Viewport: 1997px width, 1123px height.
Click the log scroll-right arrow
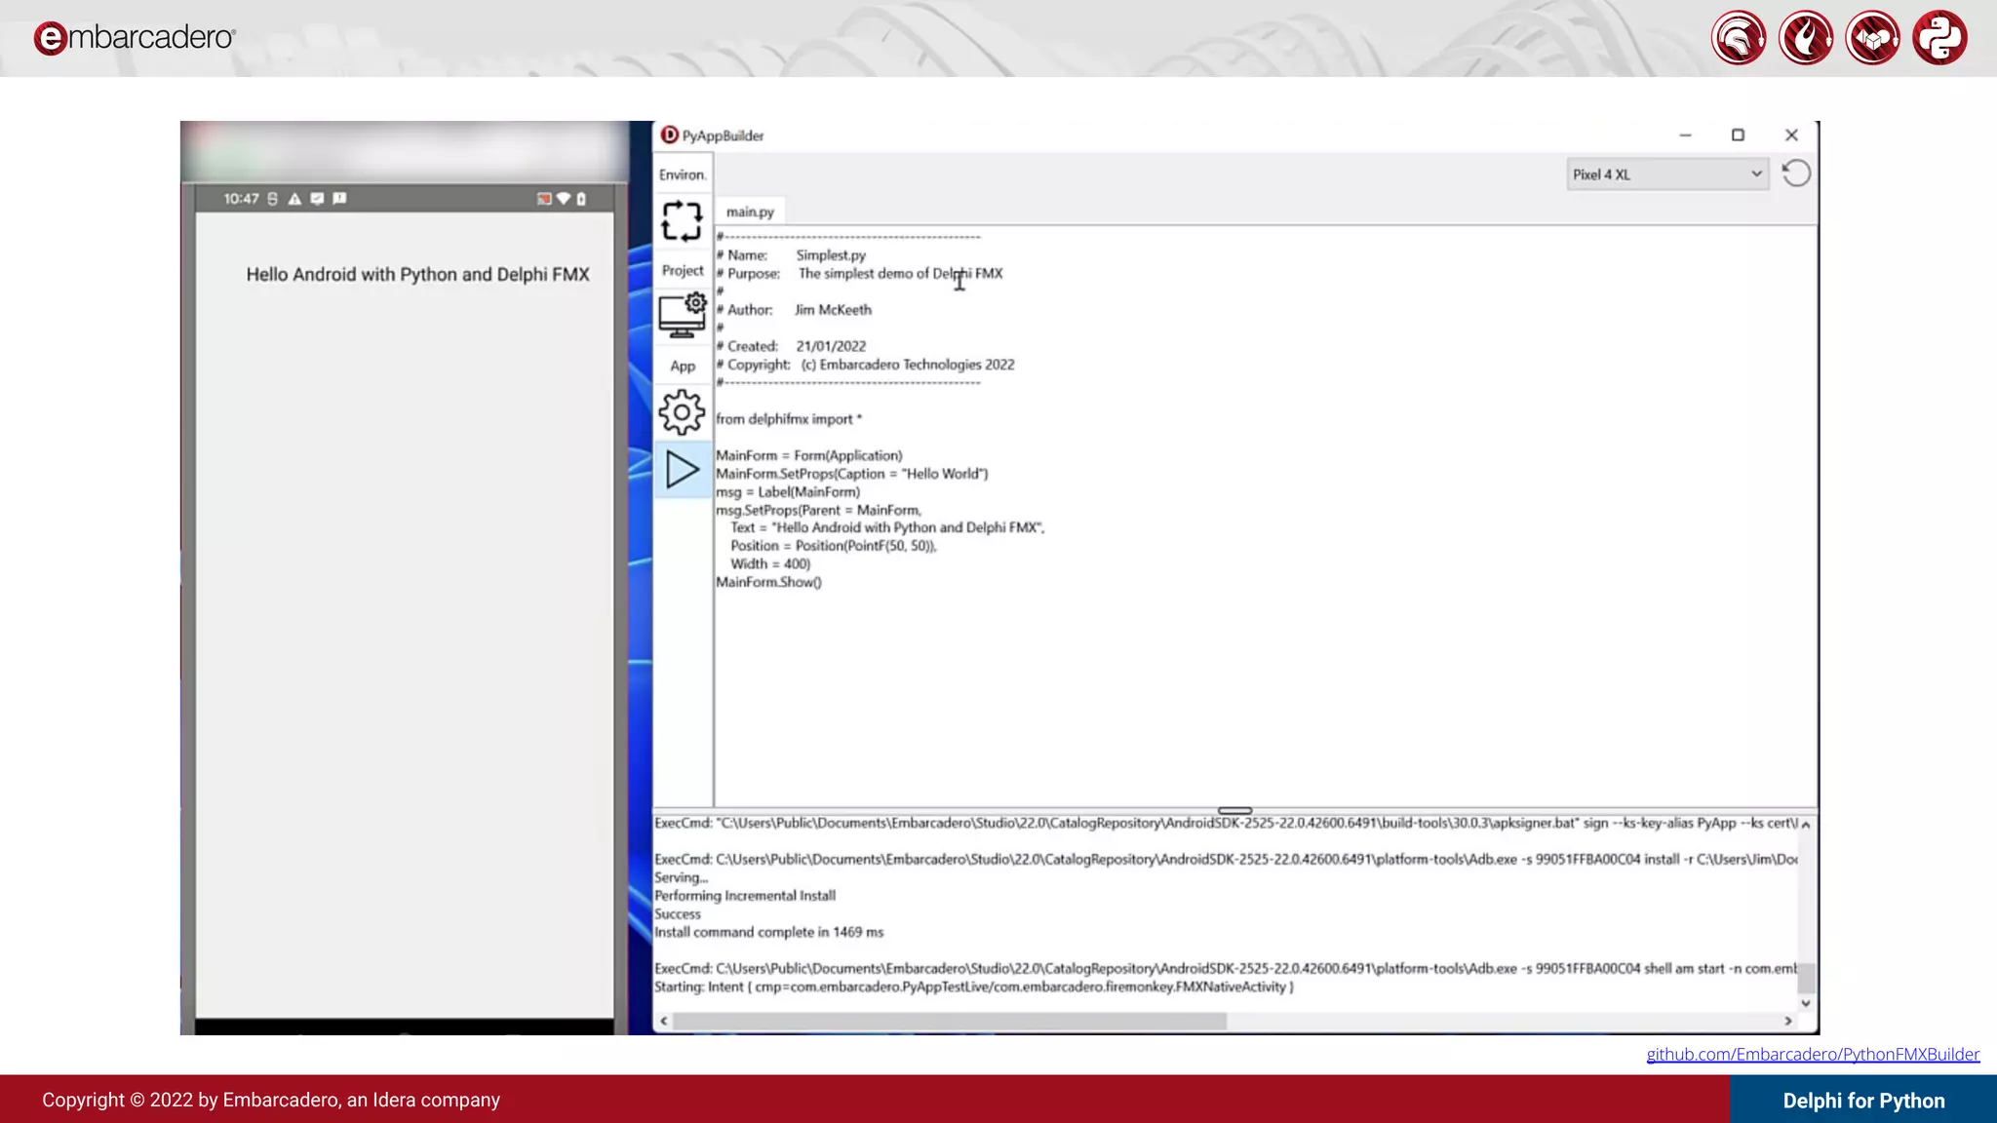[1787, 1021]
